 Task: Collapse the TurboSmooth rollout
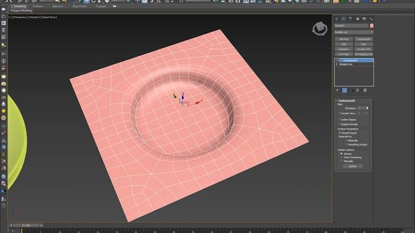[346, 101]
